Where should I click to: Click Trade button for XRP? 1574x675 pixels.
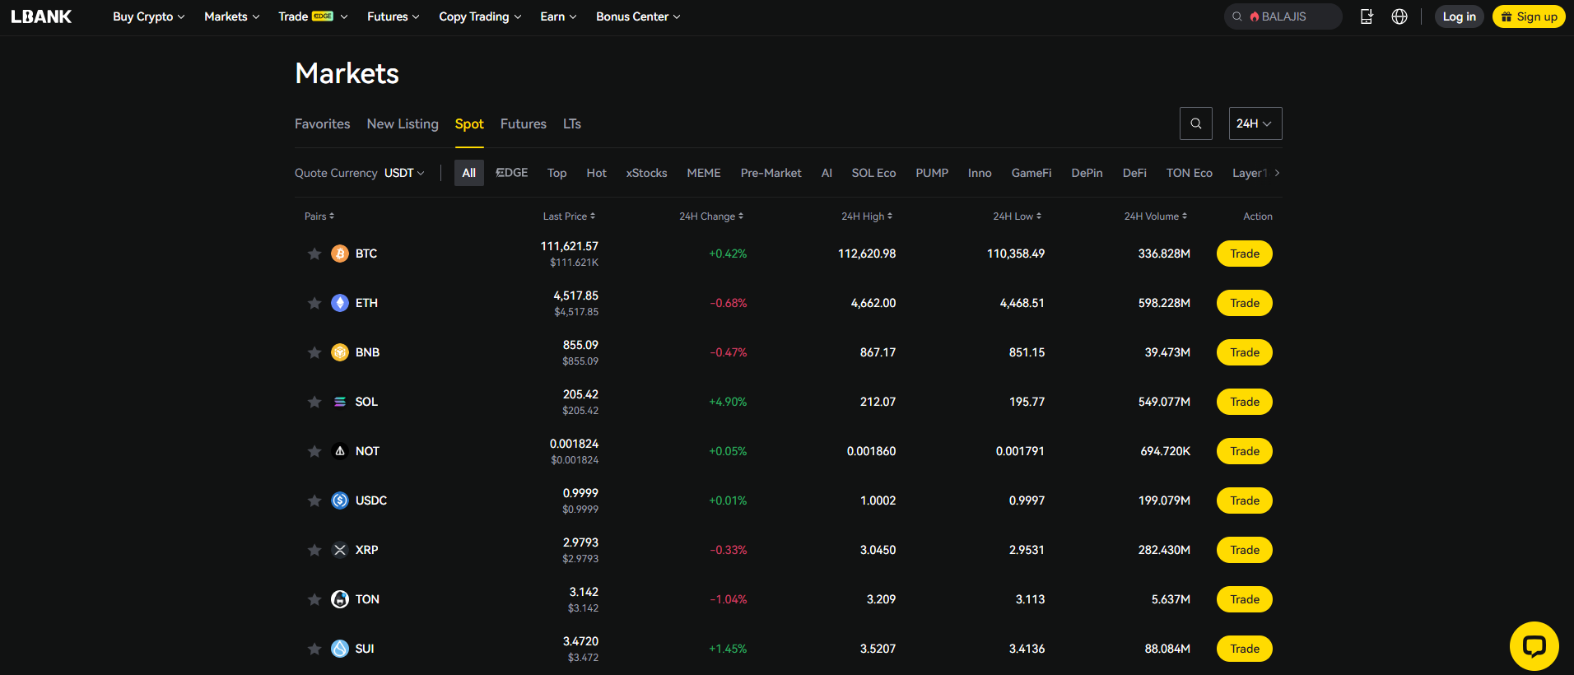click(1245, 550)
